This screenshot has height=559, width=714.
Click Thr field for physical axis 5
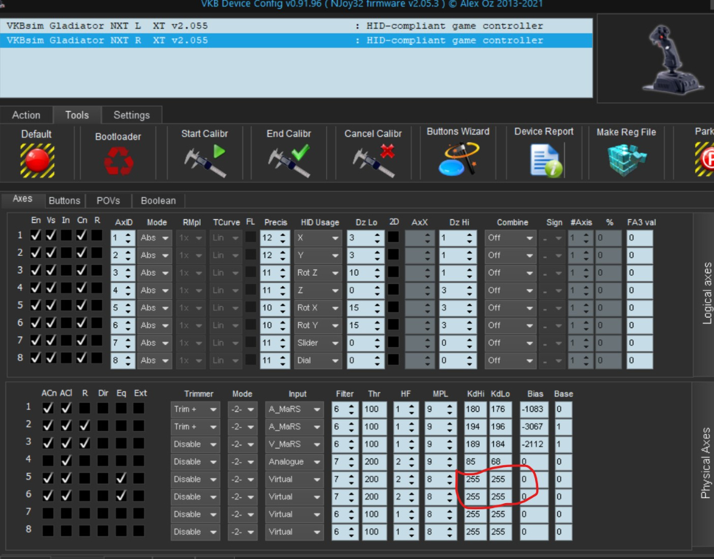click(x=374, y=479)
